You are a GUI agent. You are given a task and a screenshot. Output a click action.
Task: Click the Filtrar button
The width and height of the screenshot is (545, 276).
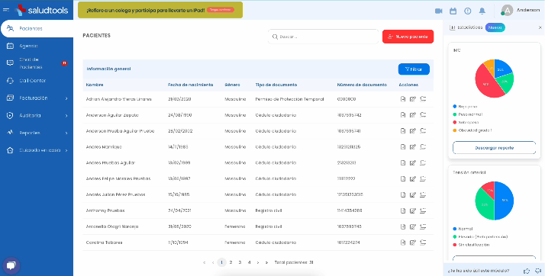(x=414, y=69)
